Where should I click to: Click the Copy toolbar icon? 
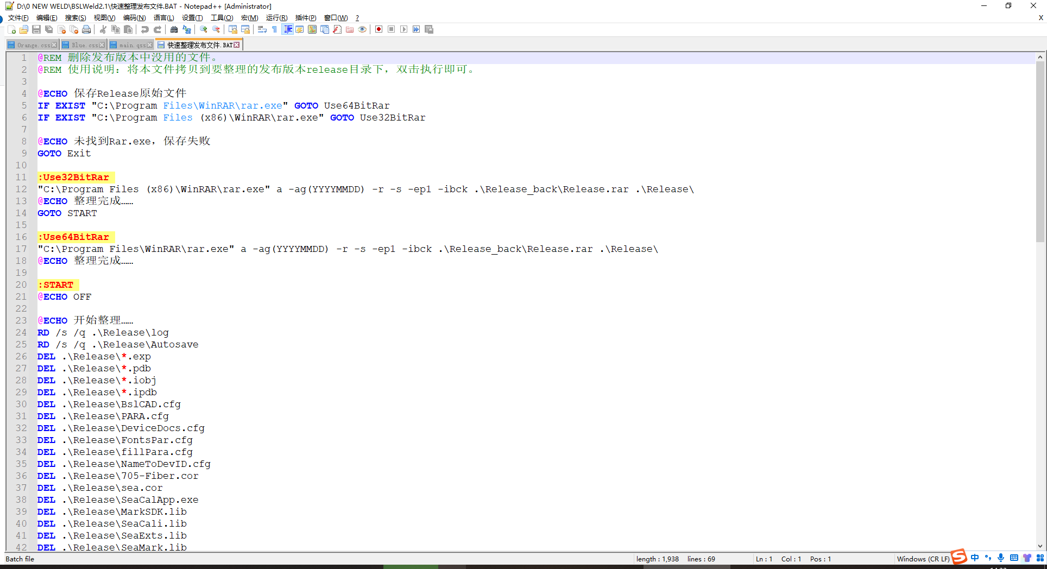(115, 29)
